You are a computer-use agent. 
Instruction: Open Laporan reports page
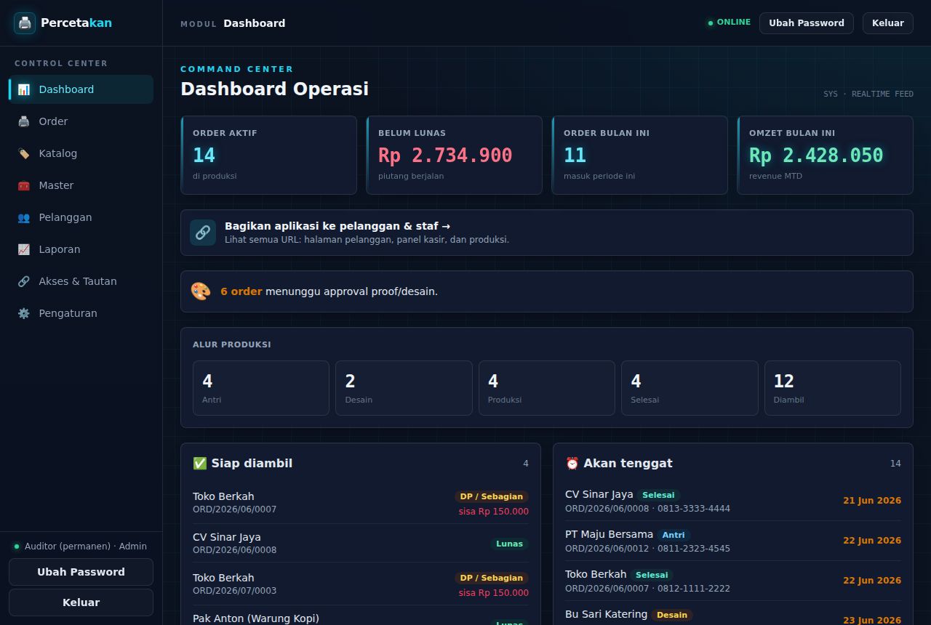tap(81, 249)
